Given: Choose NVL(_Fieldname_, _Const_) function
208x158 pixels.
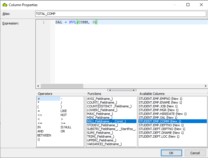Looking at the screenshot, I should [111, 121].
